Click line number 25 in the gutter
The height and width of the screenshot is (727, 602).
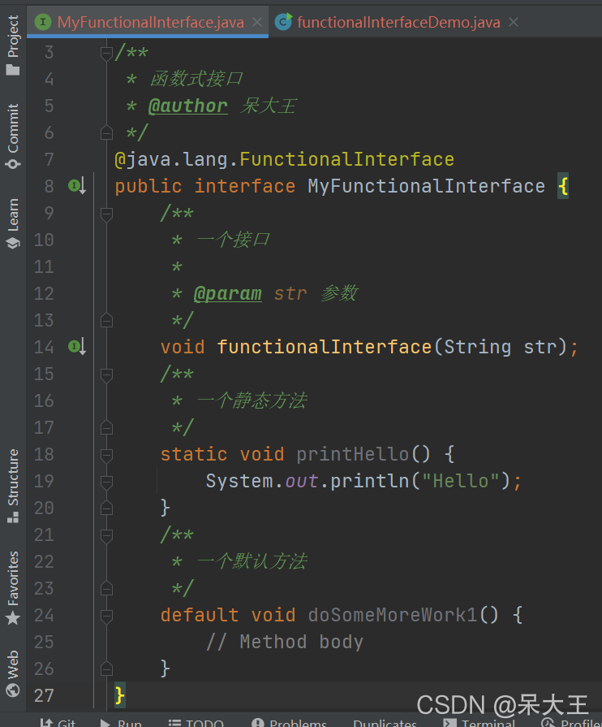pyautogui.click(x=44, y=643)
